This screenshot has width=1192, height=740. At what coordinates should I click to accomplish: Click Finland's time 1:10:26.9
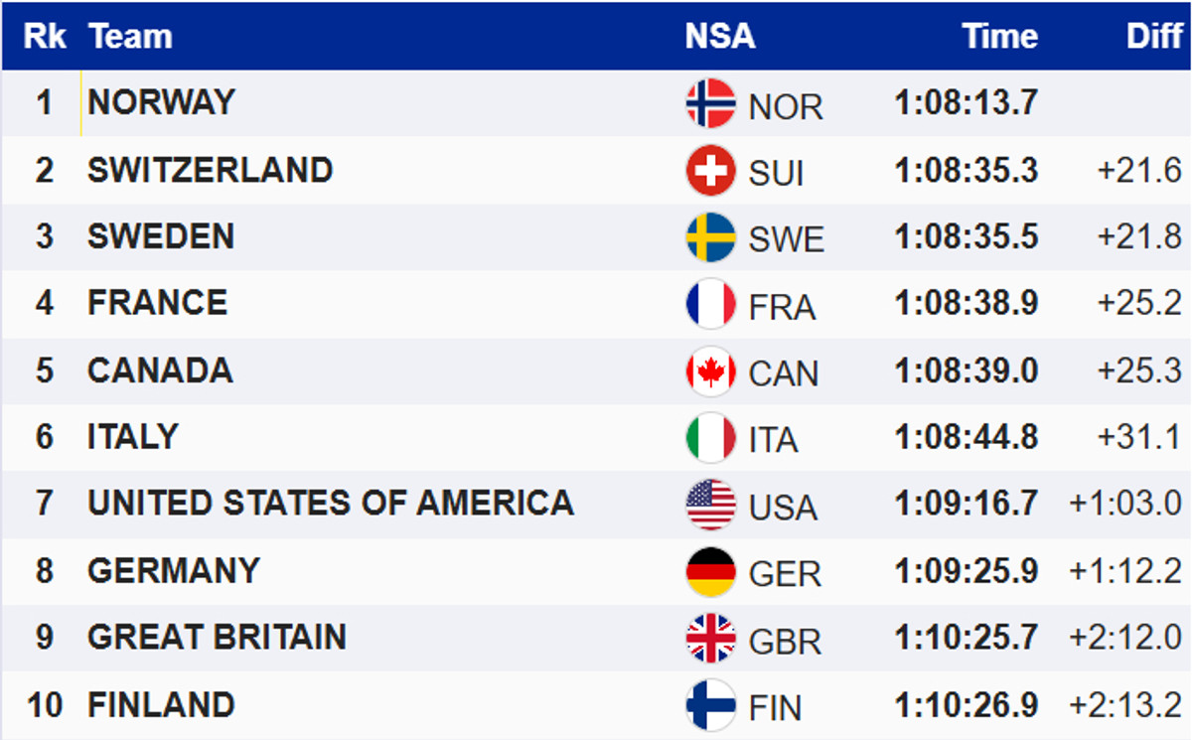pos(966,705)
